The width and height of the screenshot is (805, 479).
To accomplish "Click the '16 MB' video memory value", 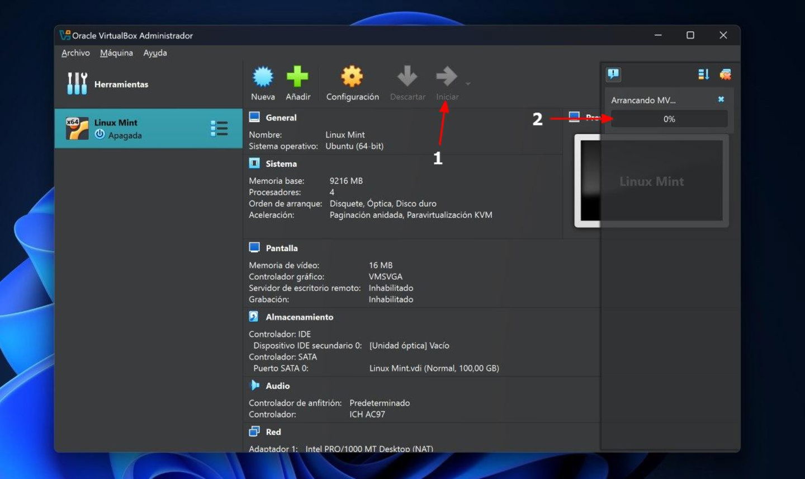I will 381,265.
